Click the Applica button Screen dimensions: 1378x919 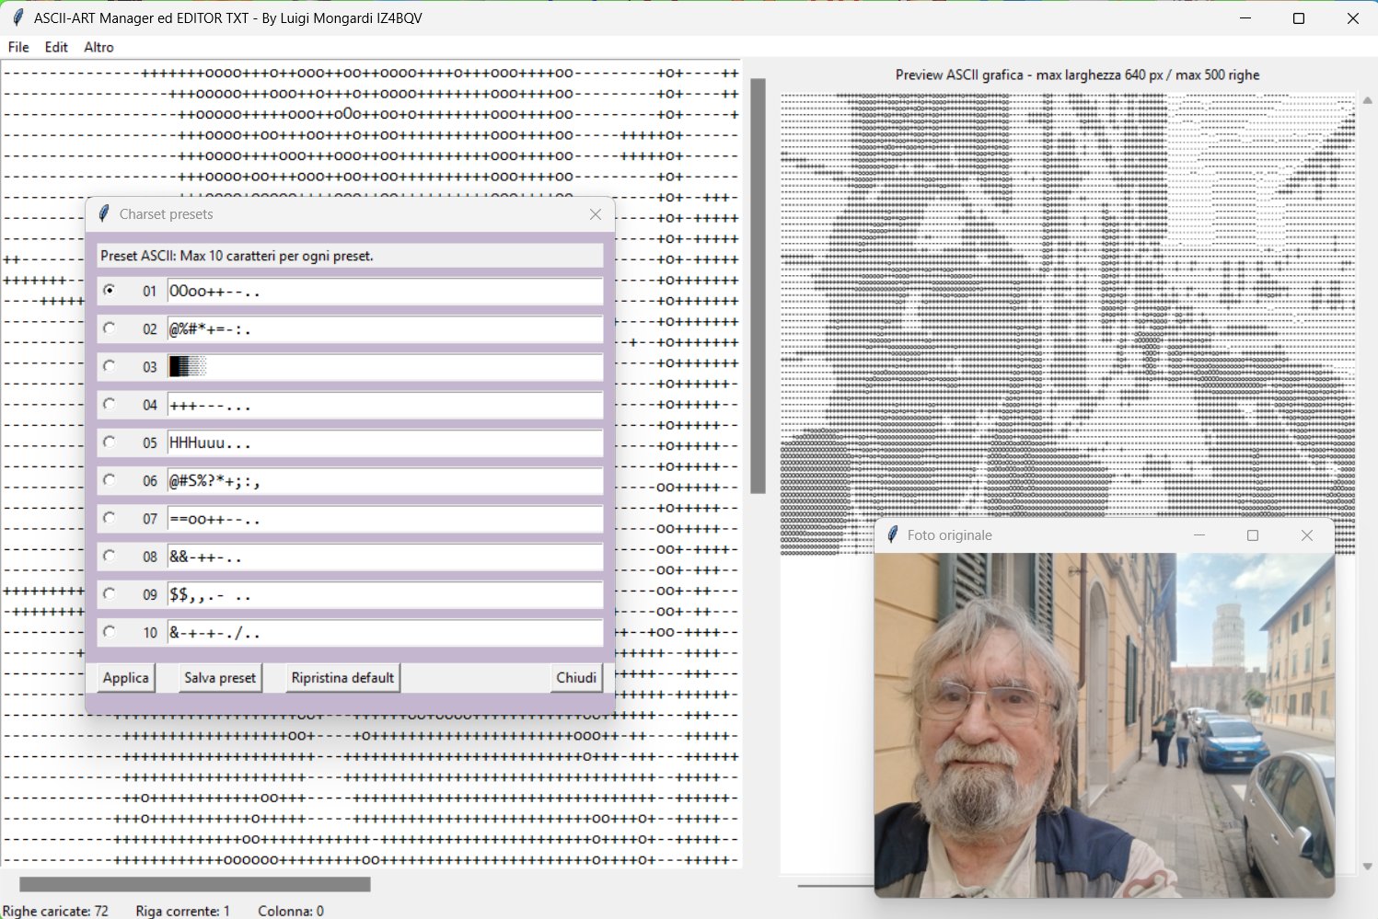point(126,678)
